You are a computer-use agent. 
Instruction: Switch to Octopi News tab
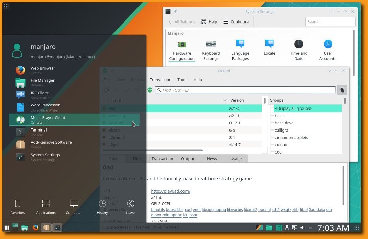tap(212, 159)
